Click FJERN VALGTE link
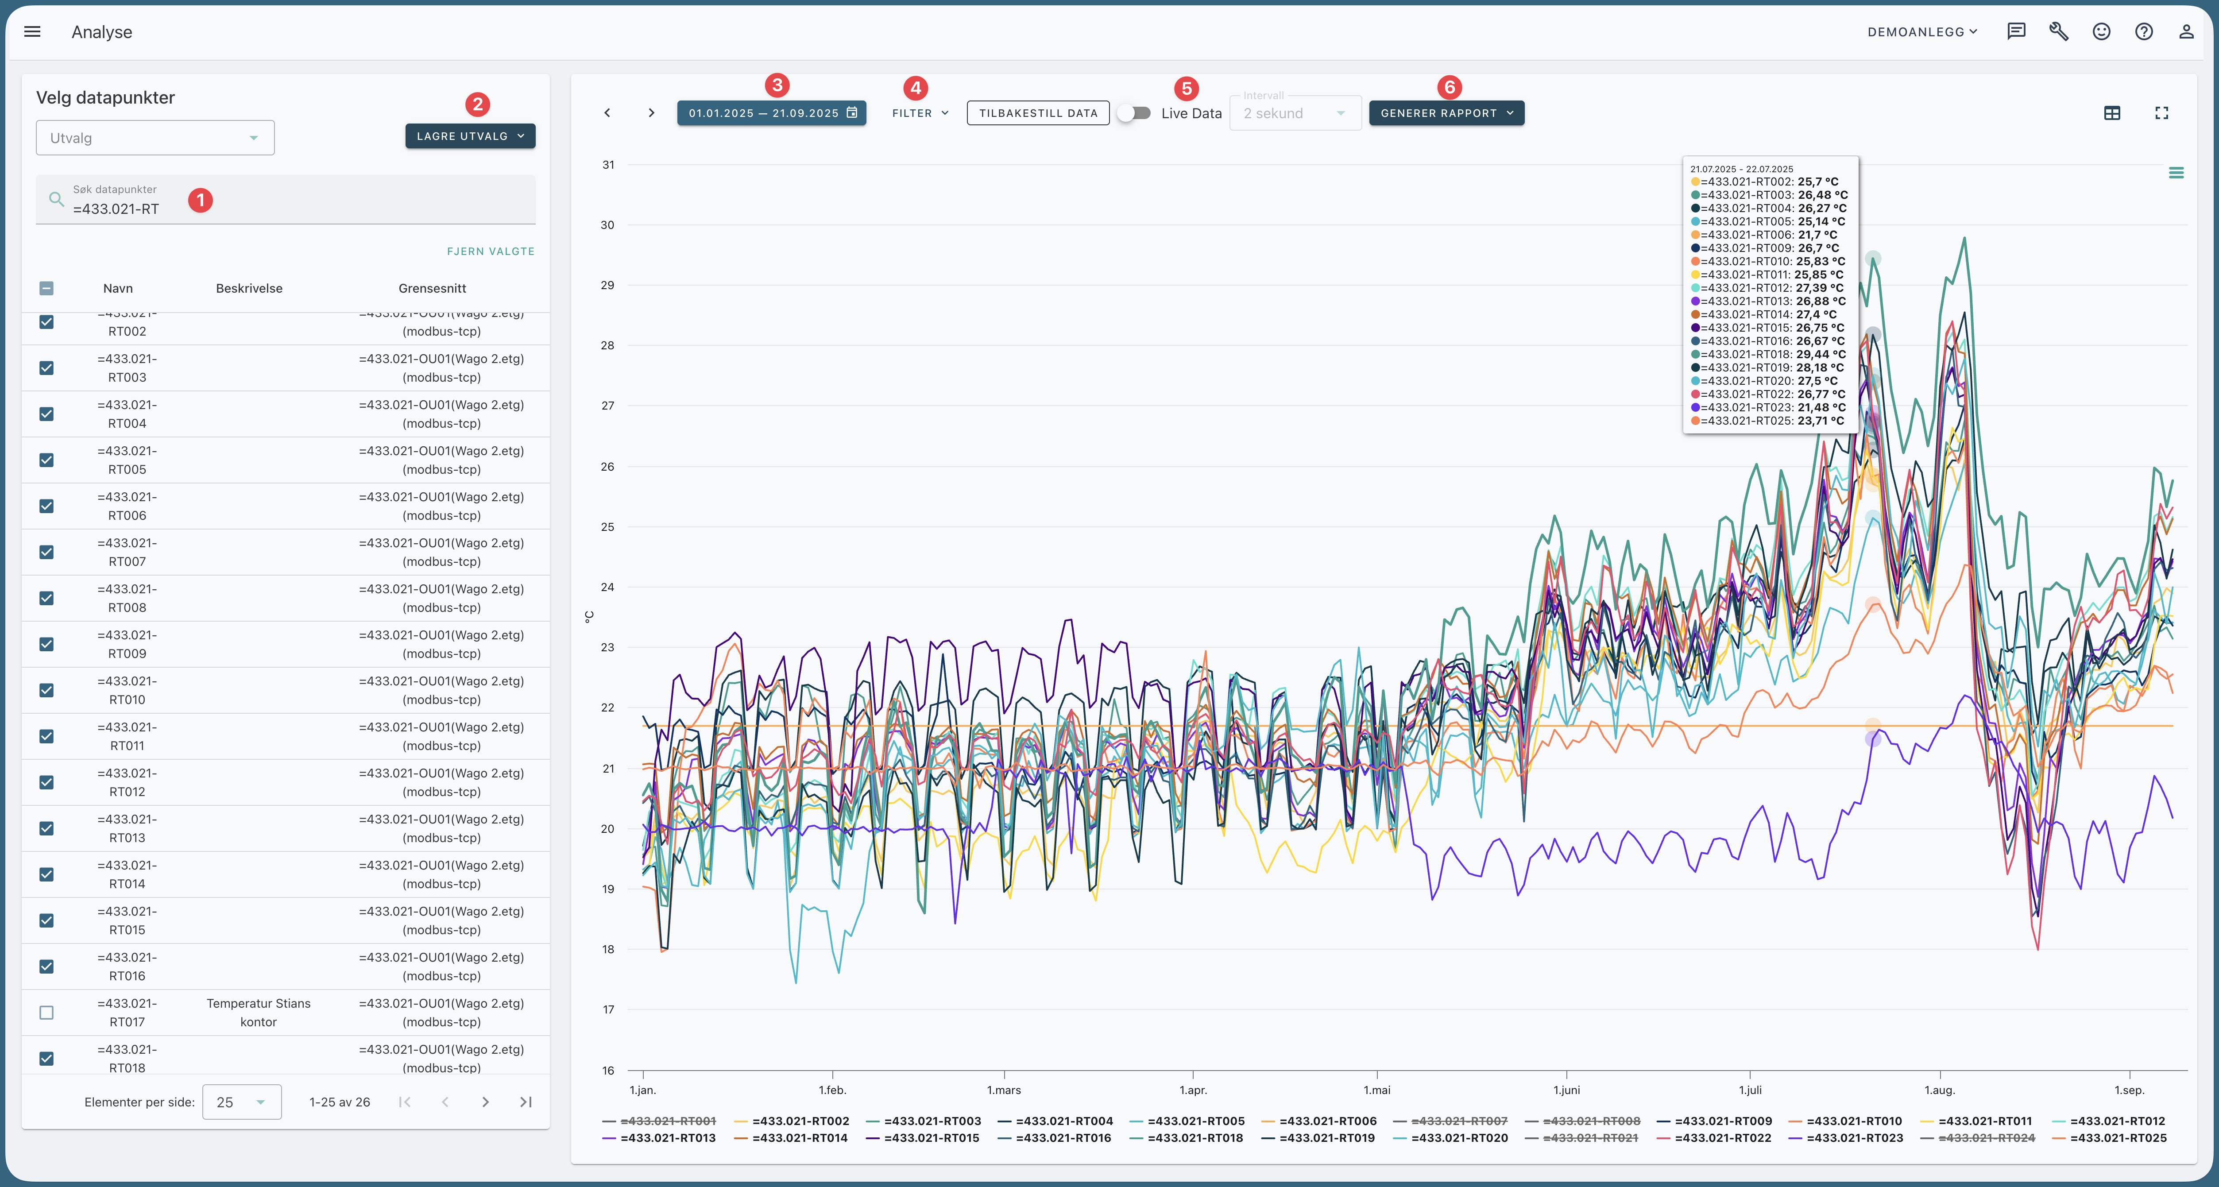 point(490,251)
